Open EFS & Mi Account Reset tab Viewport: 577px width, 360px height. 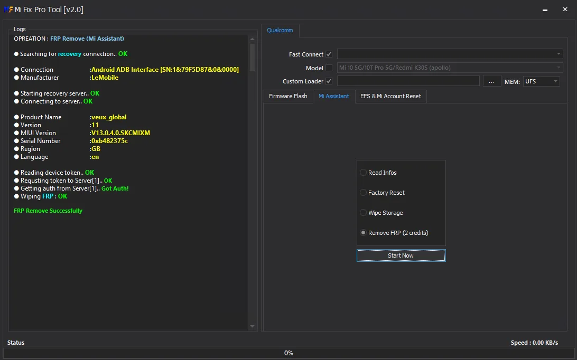pos(391,97)
